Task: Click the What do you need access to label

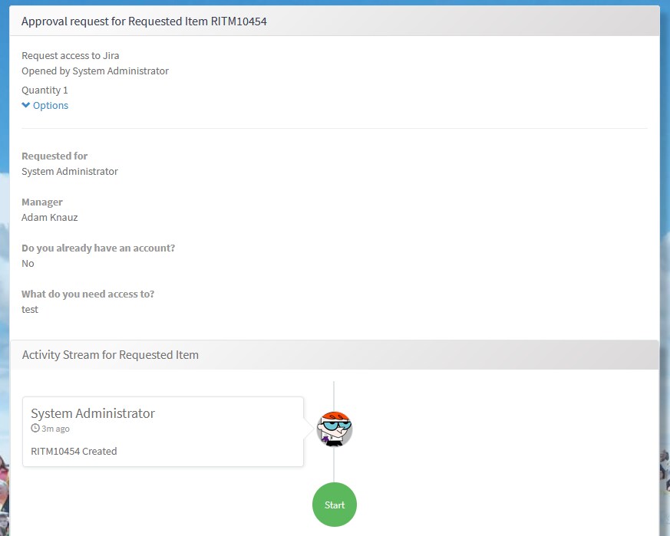Action: coord(87,294)
